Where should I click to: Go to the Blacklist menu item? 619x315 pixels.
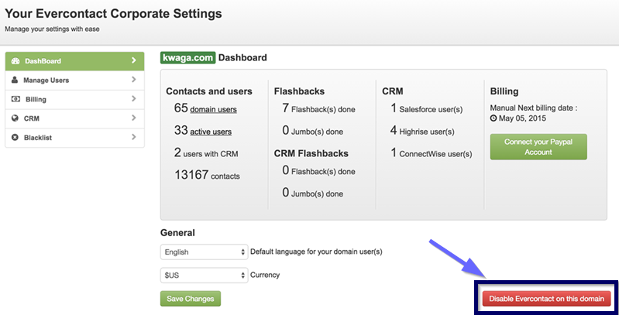click(74, 138)
